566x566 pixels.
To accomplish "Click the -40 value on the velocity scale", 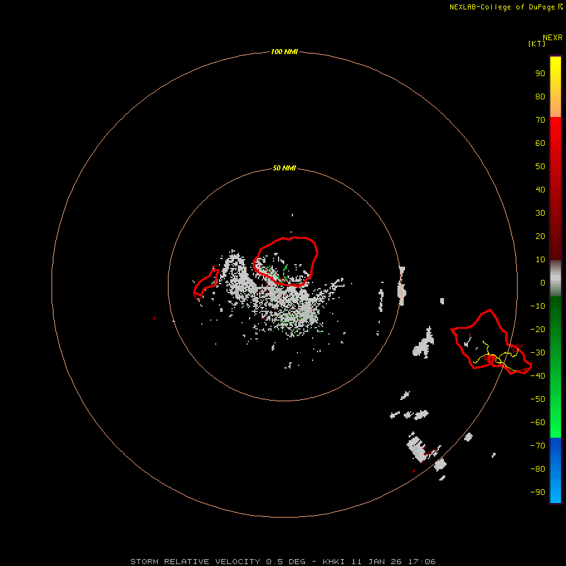I will [x=538, y=376].
